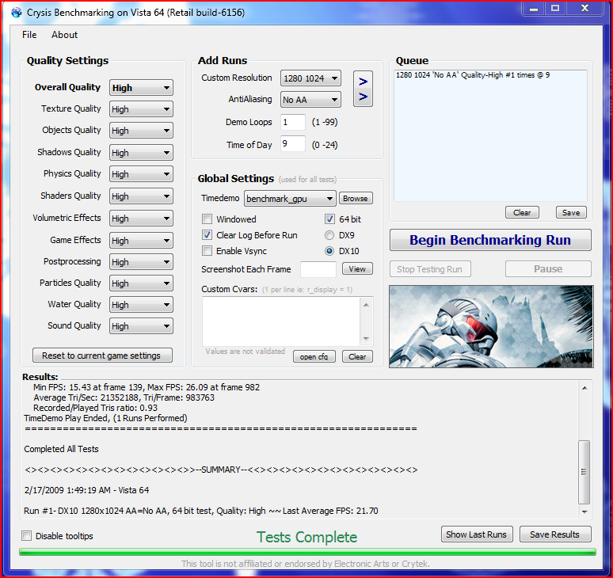Click the app icon in title bar
613x578 pixels.
click(17, 13)
